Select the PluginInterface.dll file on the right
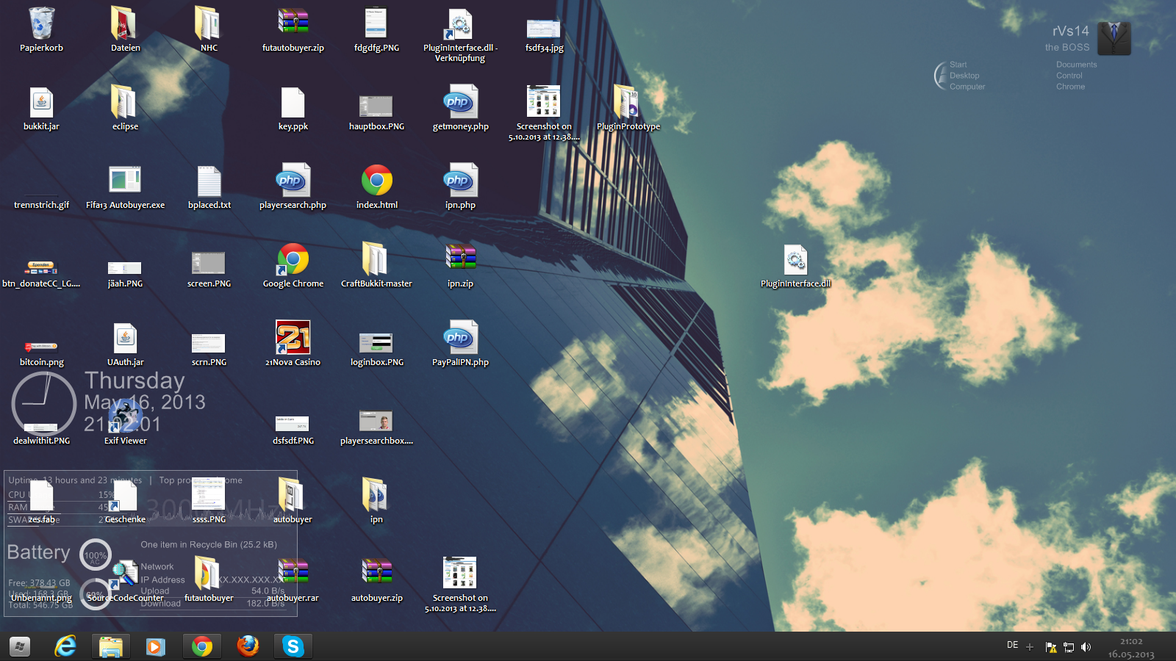The image size is (1176, 661). 795,261
